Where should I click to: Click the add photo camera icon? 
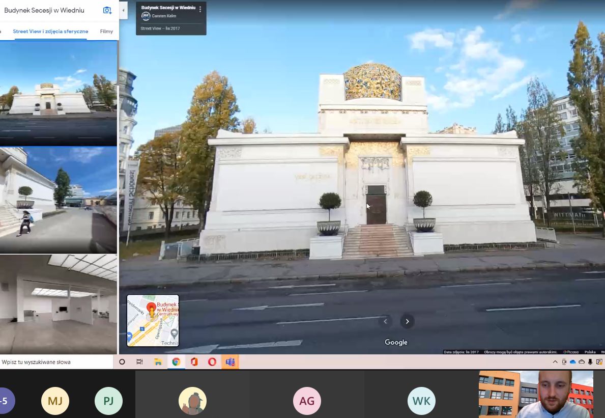point(107,11)
